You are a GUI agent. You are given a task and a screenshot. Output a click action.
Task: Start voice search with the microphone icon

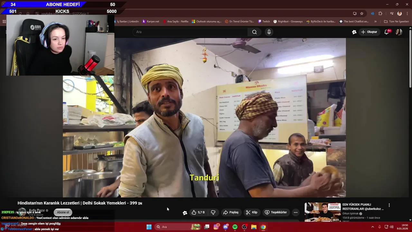[269, 32]
